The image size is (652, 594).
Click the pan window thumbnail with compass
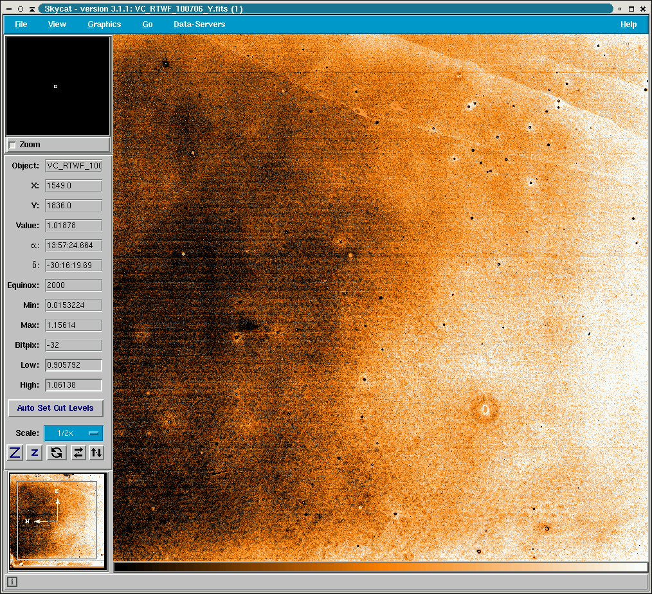coord(57,520)
